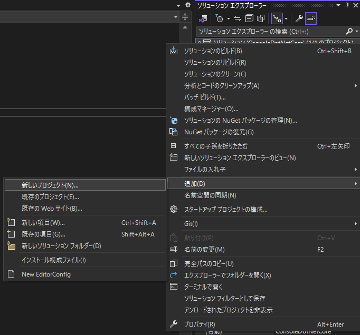
Task: Close the Solution Explorer panel
Action: 356,5
